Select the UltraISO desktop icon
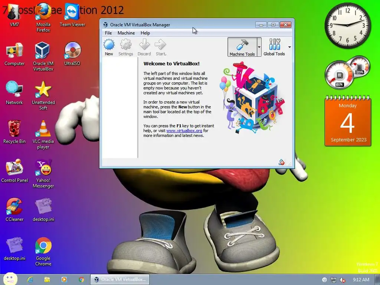The image size is (380, 285). coord(72,54)
